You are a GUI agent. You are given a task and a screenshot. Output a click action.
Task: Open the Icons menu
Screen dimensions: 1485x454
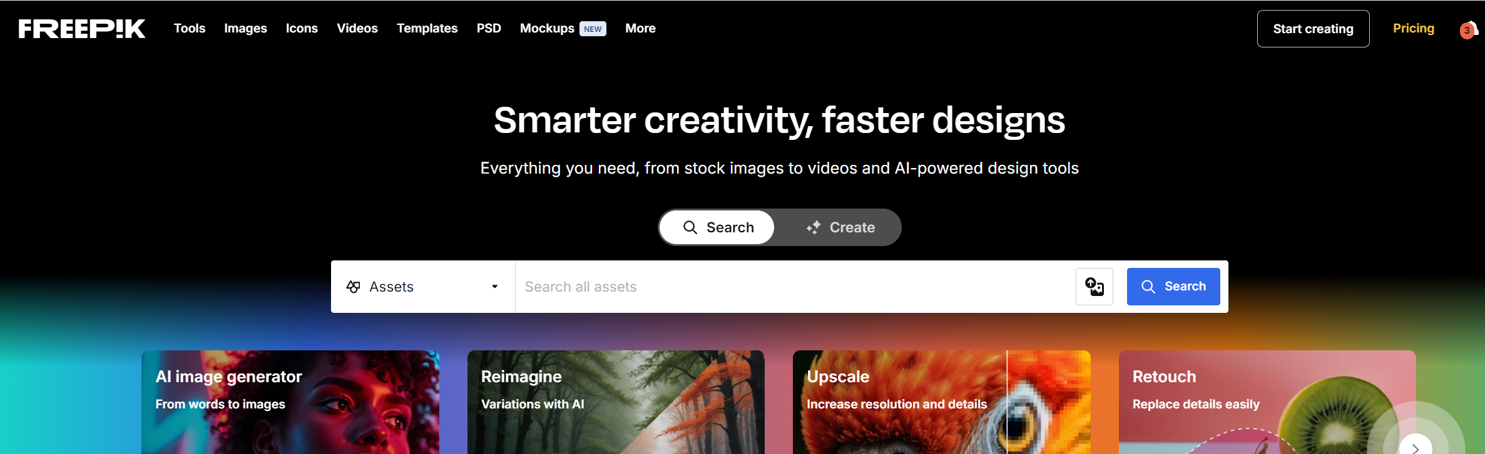tap(302, 28)
